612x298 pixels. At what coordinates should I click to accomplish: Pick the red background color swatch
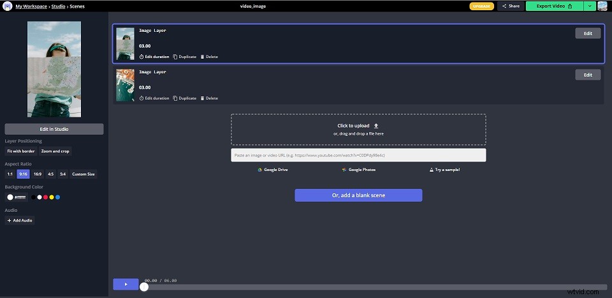click(x=45, y=197)
